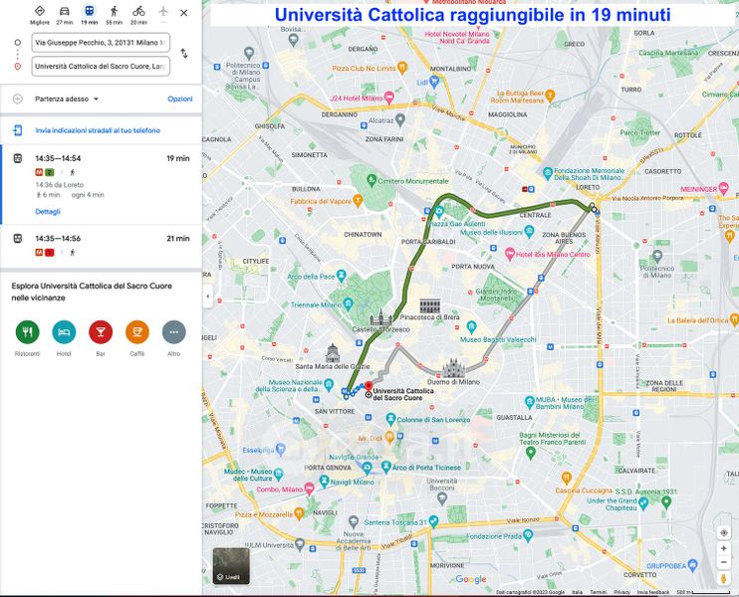Click the Hotel nearby category icon
This screenshot has width=739, height=597.
tap(64, 331)
